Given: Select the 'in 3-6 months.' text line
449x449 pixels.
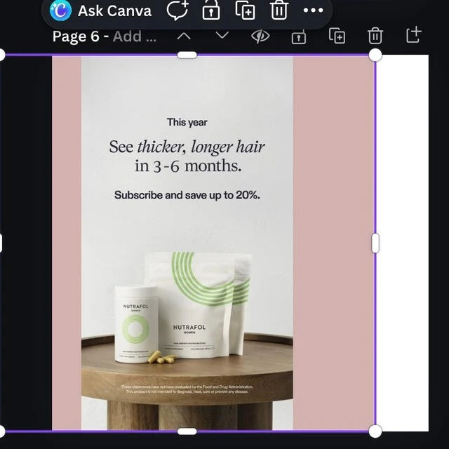Looking at the screenshot, I should 188,166.
